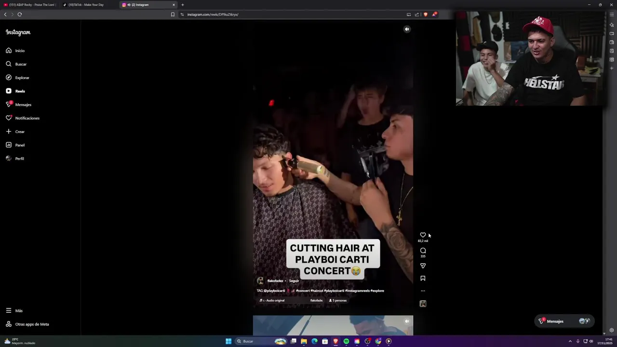Open a new browser tab

(x=183, y=5)
